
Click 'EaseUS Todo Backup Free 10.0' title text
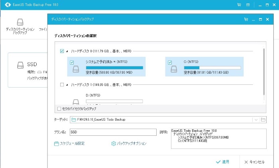(x=35, y=5)
